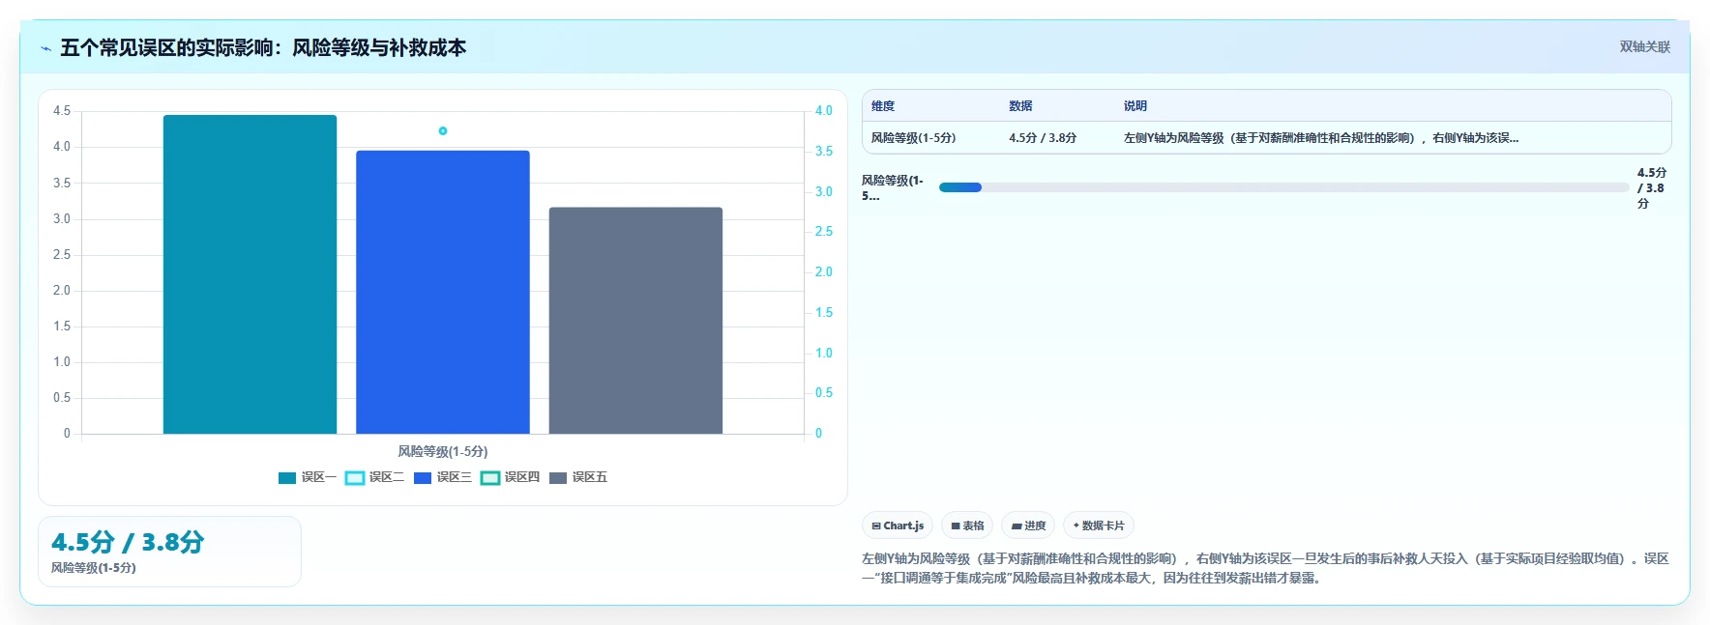Click the 数据 table column header
Screen dimensions: 1710x625
(x=1020, y=106)
